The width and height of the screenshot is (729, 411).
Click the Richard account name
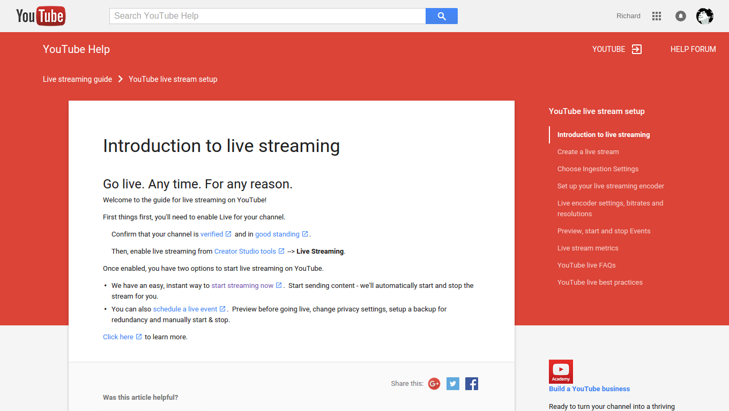tap(628, 16)
